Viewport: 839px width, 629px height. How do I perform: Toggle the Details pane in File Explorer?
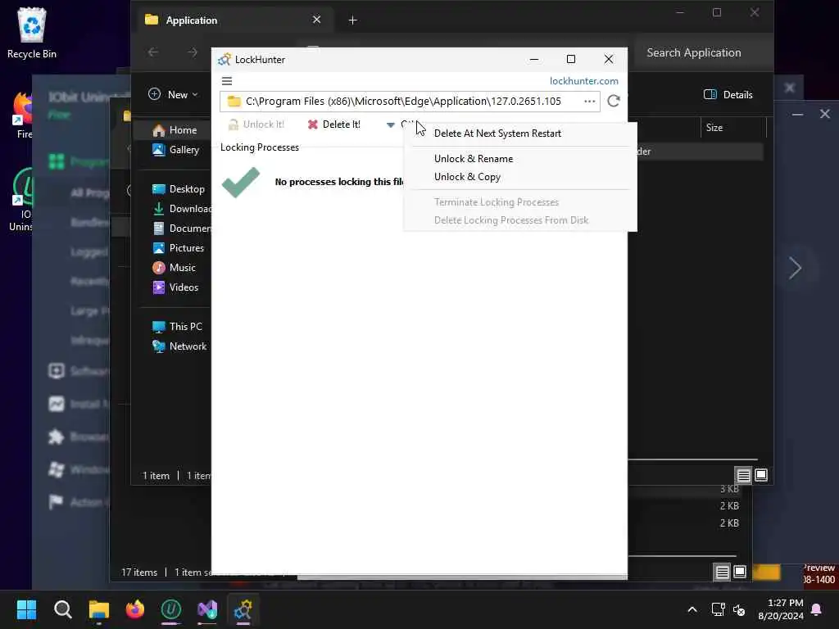(x=728, y=95)
